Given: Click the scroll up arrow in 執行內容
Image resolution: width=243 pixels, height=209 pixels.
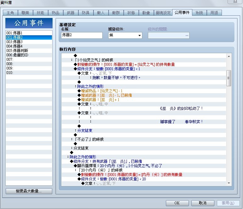Looking at the screenshot, I should 229,56.
